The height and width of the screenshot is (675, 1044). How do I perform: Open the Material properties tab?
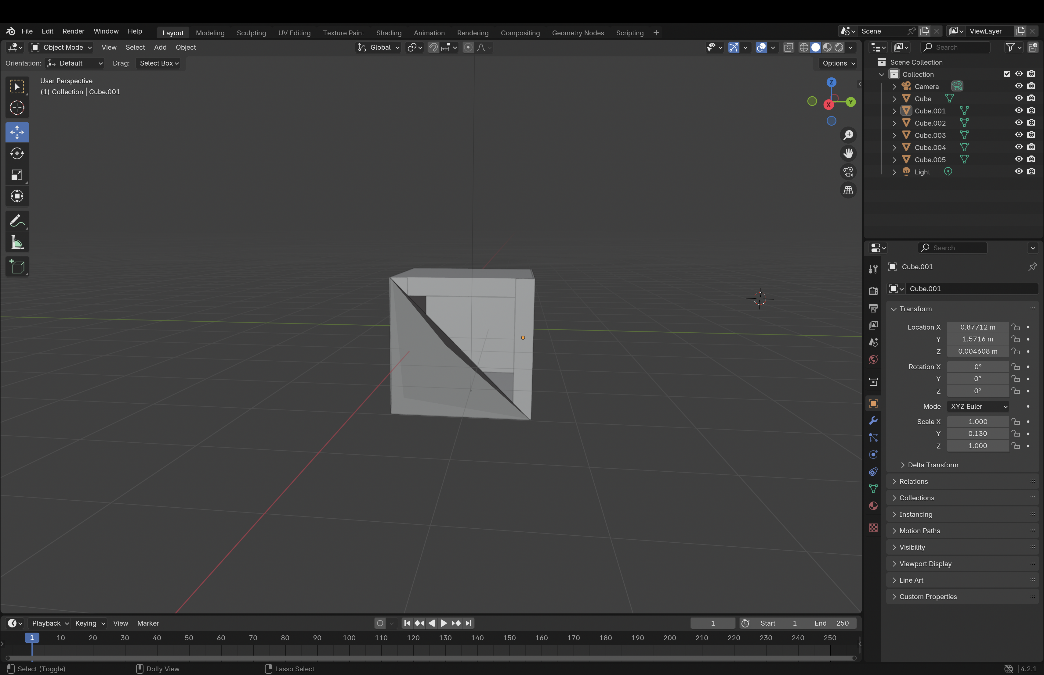pos(873,506)
